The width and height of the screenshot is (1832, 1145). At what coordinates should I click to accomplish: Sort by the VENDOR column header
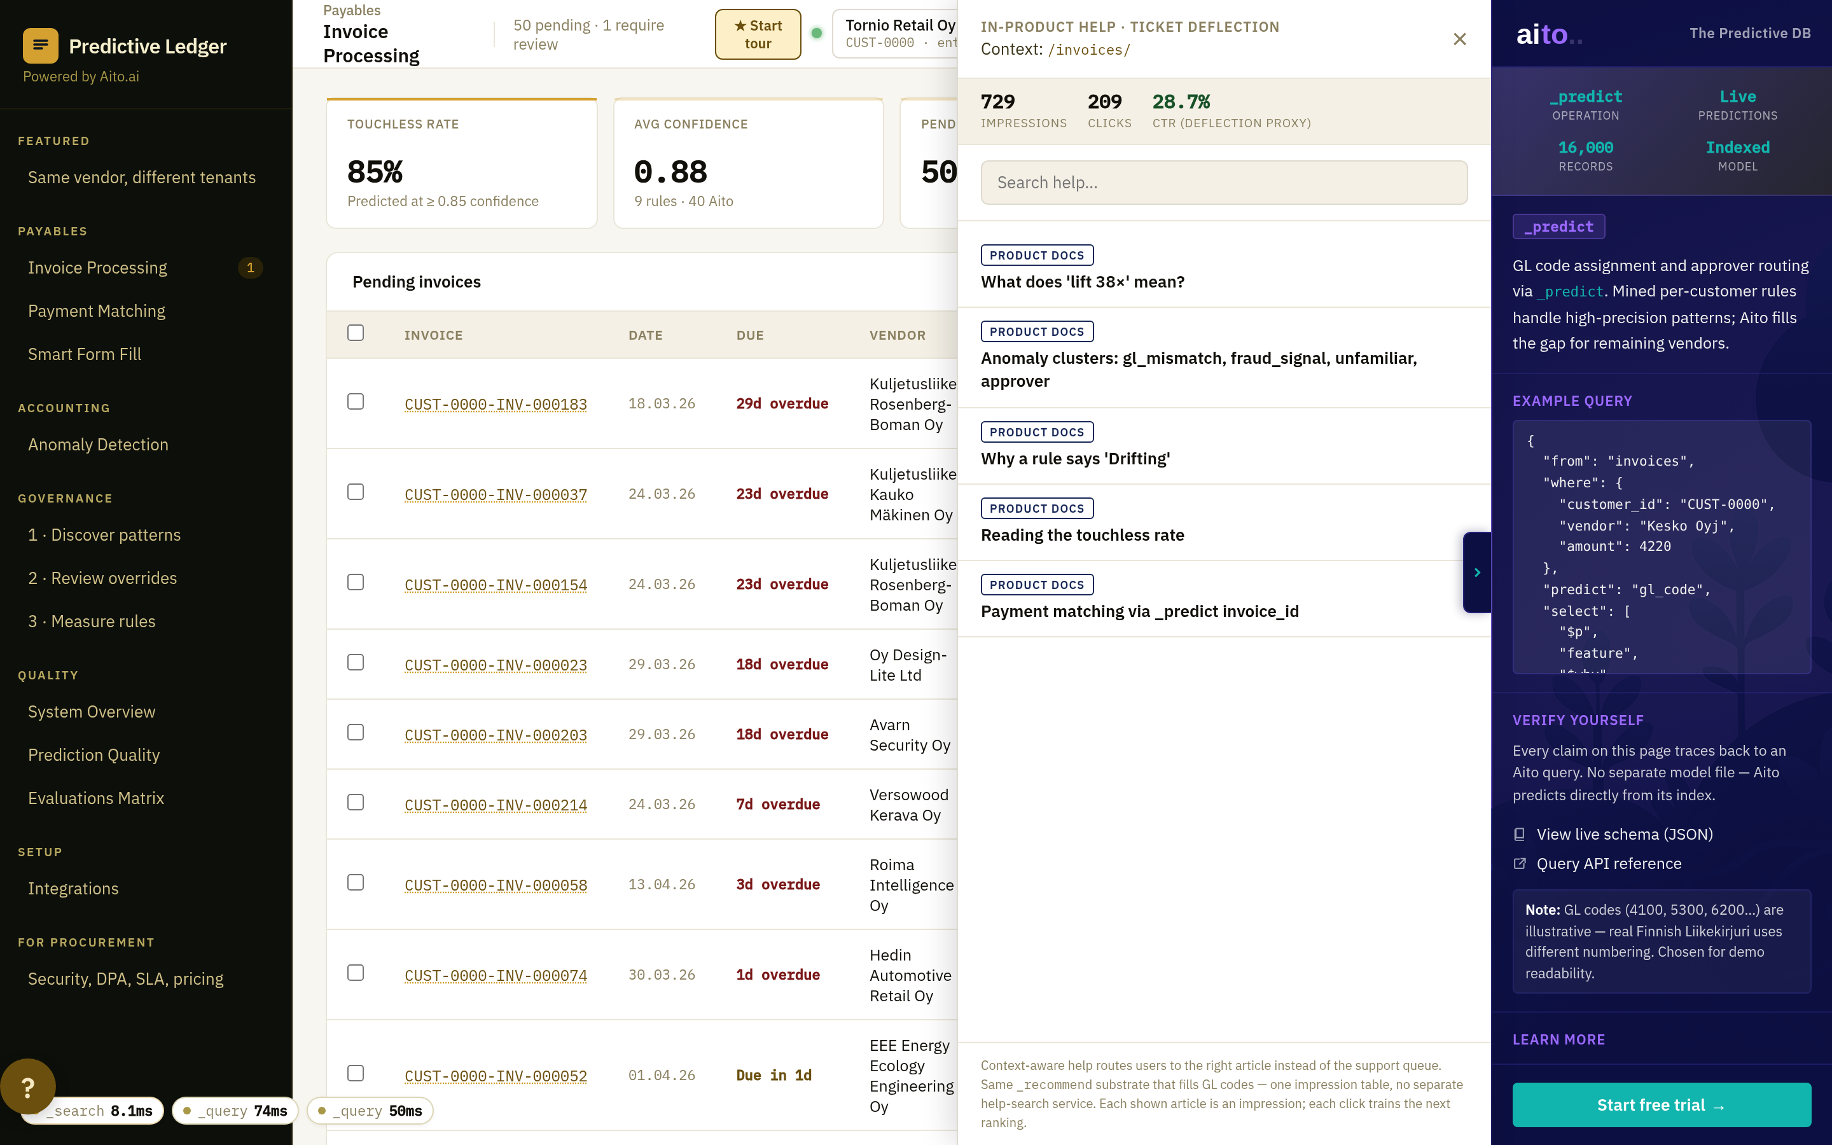[x=897, y=335]
